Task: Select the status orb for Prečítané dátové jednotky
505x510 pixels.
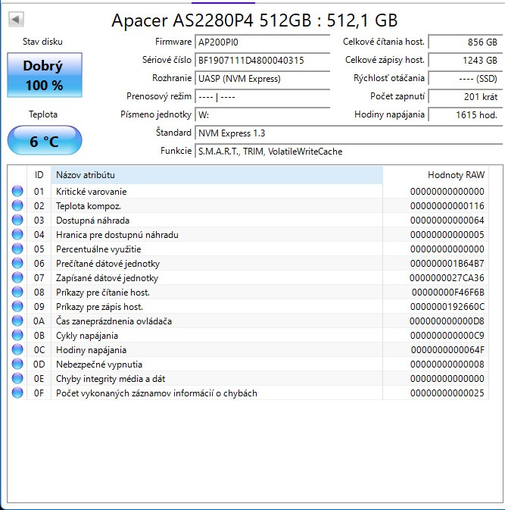Action: pos(17,263)
